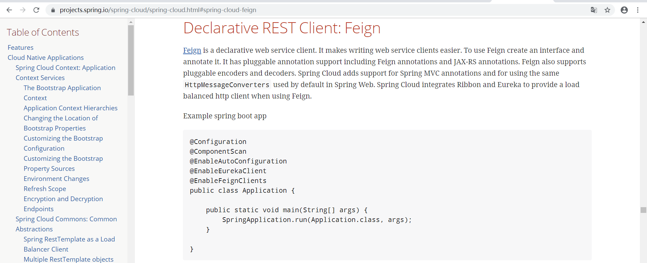Reload the current page
The width and height of the screenshot is (647, 263).
[x=36, y=10]
